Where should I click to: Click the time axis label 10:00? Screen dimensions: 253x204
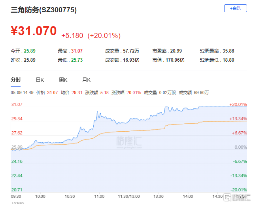click(40, 196)
